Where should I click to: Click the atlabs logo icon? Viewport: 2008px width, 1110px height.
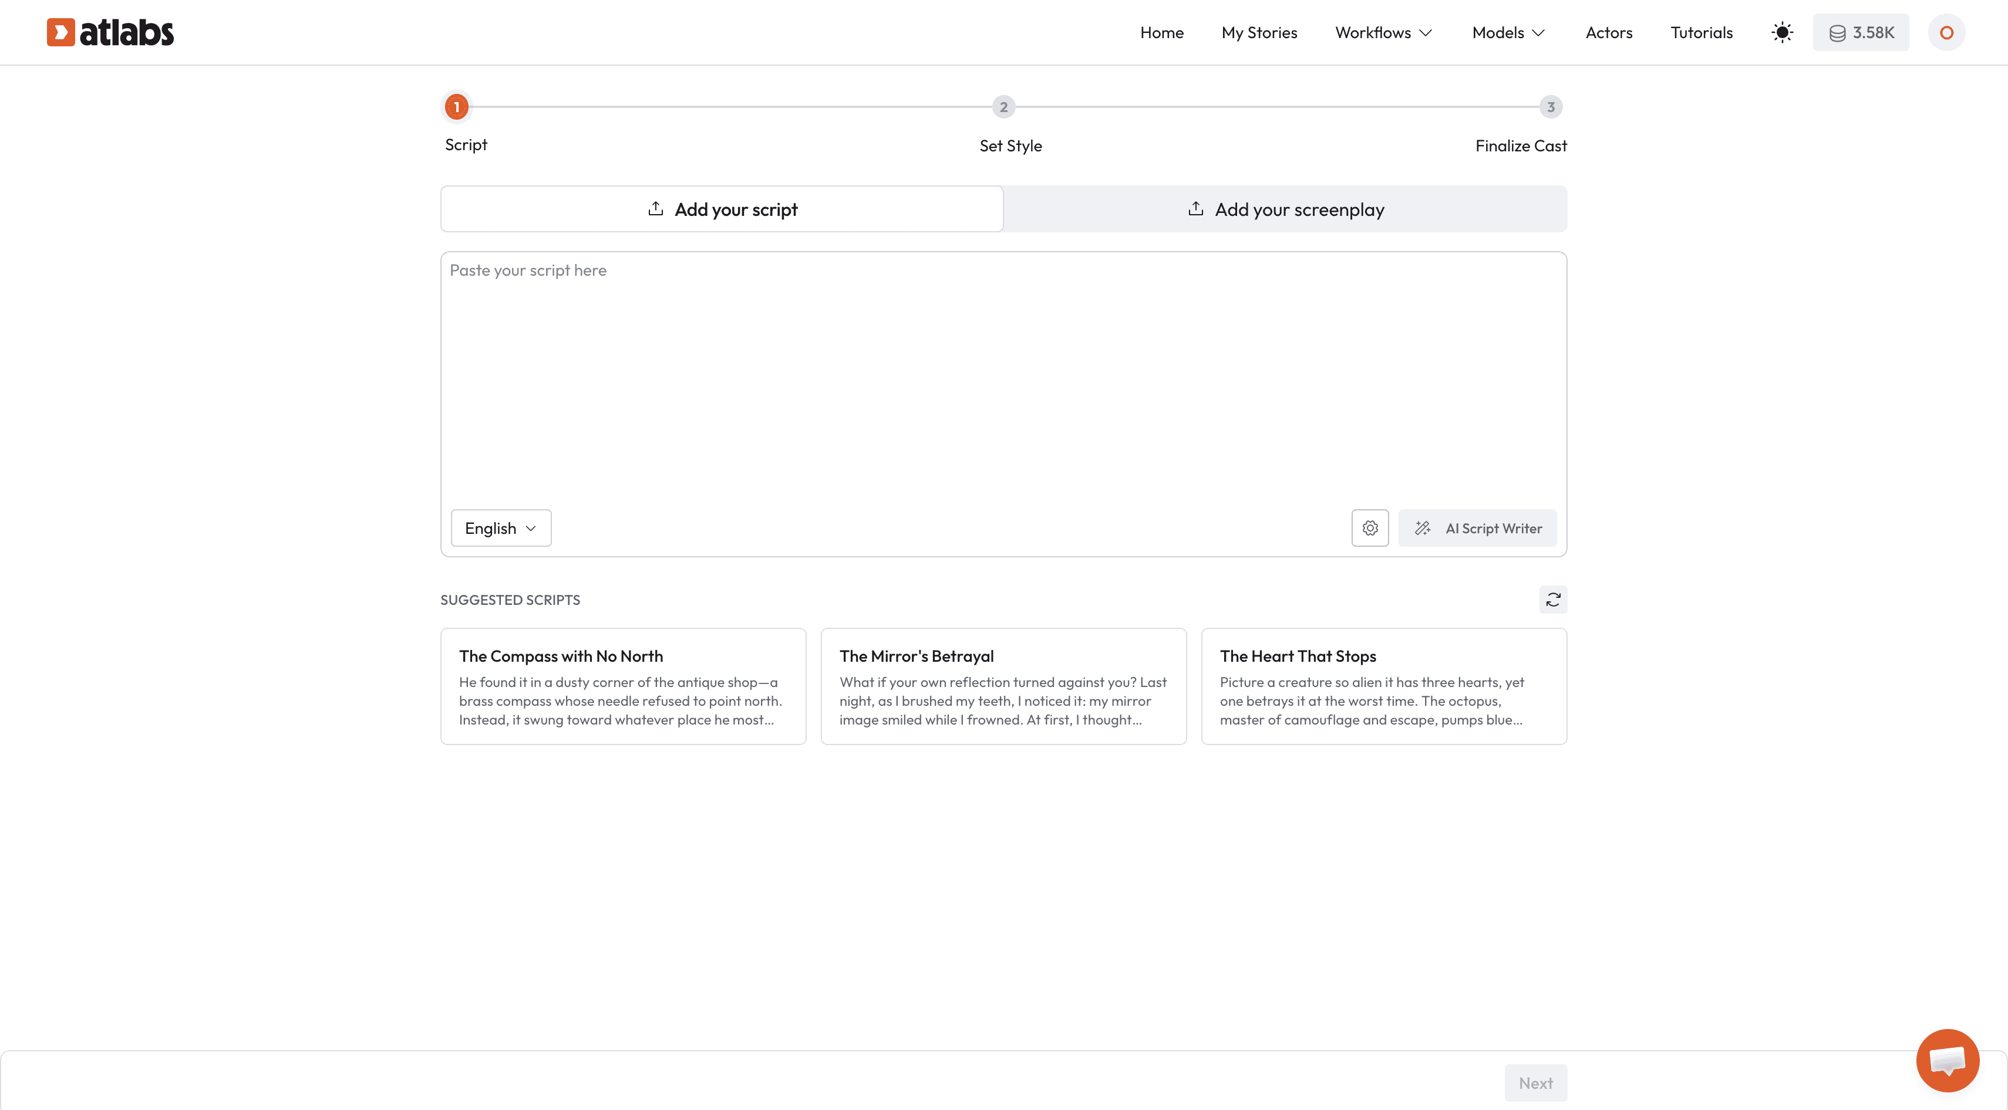pos(61,32)
